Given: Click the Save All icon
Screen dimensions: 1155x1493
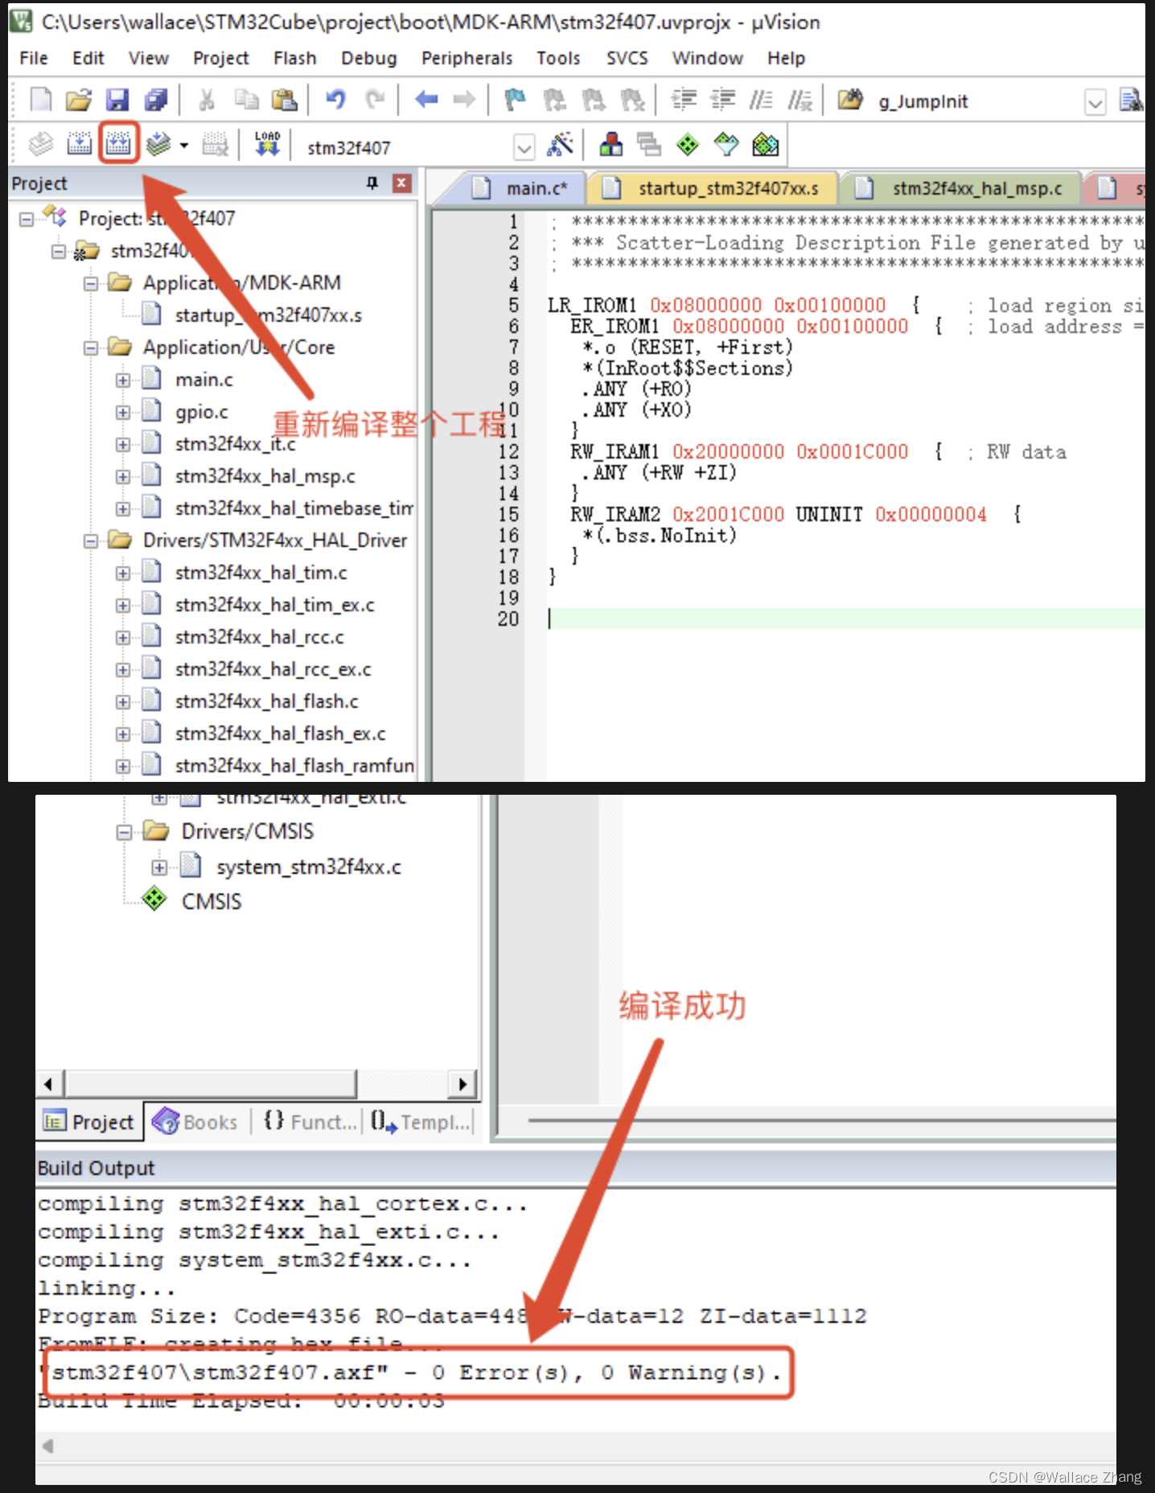Looking at the screenshot, I should pos(155,100).
